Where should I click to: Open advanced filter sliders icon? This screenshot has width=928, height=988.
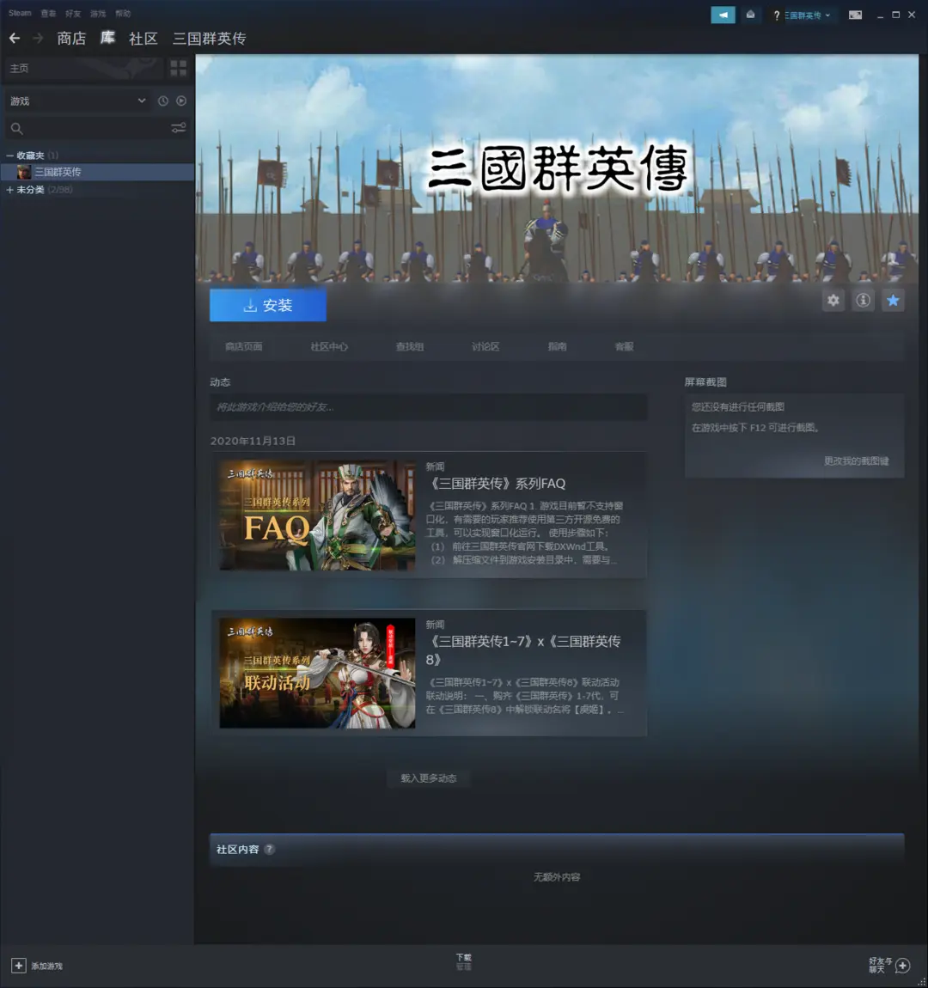click(178, 128)
